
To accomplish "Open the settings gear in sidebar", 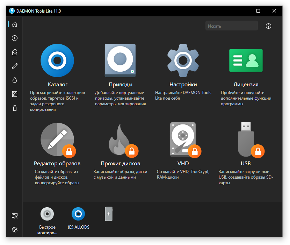I will (x=15, y=230).
